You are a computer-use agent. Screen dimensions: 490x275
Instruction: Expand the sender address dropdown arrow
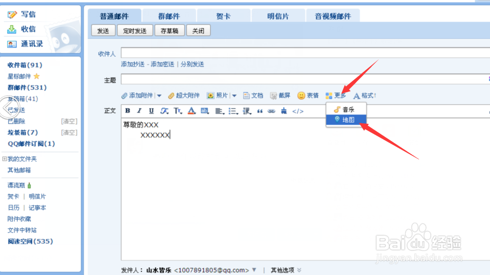254,270
